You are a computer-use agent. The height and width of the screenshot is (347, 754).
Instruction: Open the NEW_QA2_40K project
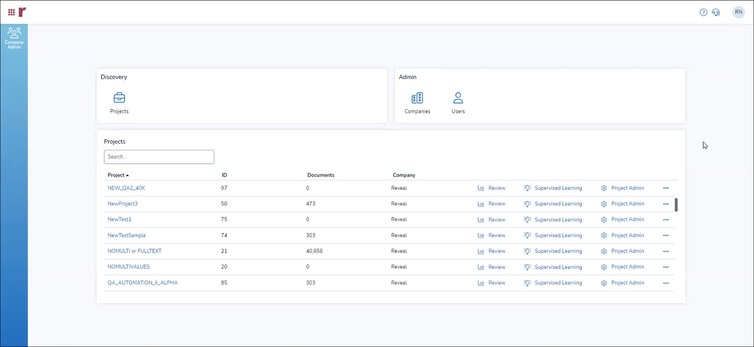click(126, 188)
